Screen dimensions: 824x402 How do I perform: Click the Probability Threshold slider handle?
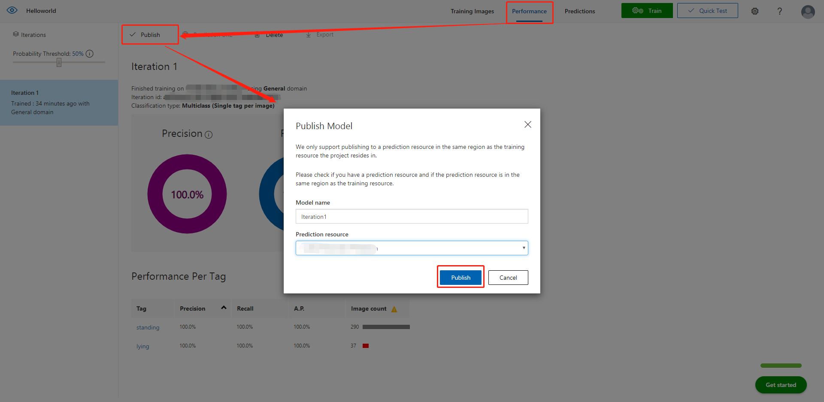click(59, 63)
